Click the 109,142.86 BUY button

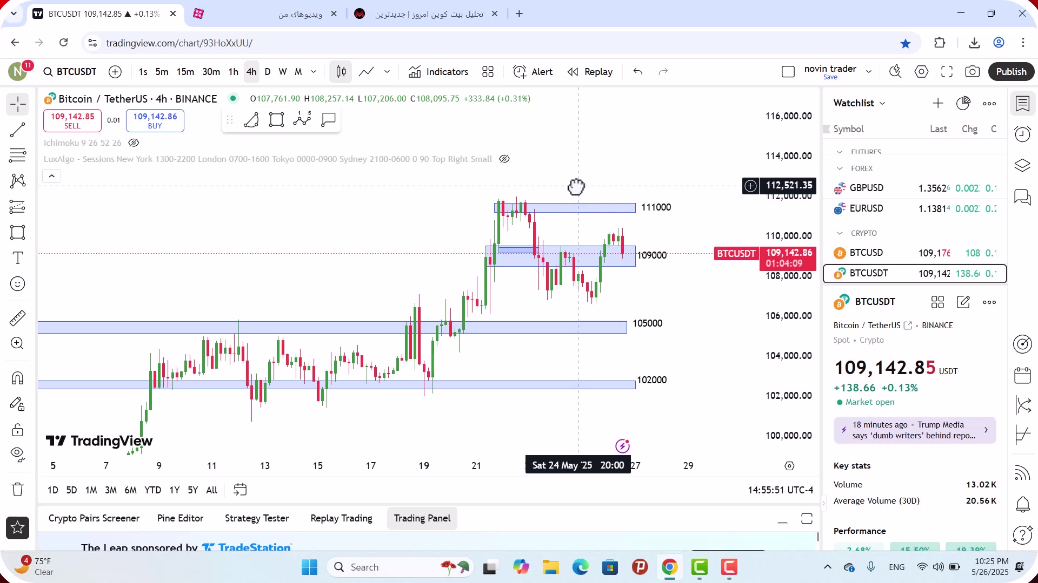click(x=155, y=120)
